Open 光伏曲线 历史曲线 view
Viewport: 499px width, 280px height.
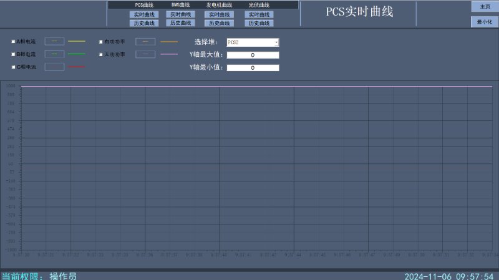click(259, 23)
